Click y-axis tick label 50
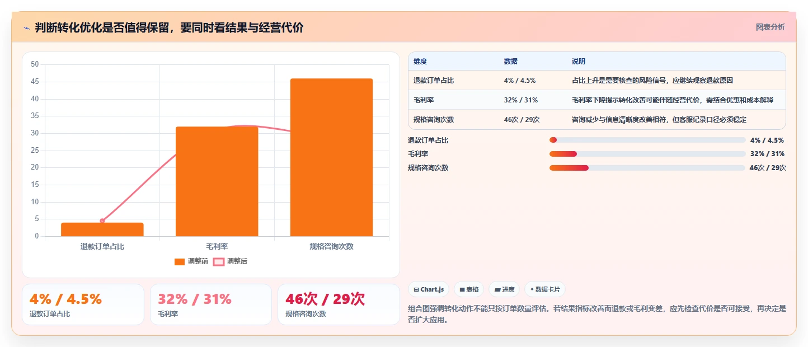Image resolution: width=808 pixels, height=347 pixels. coord(35,64)
